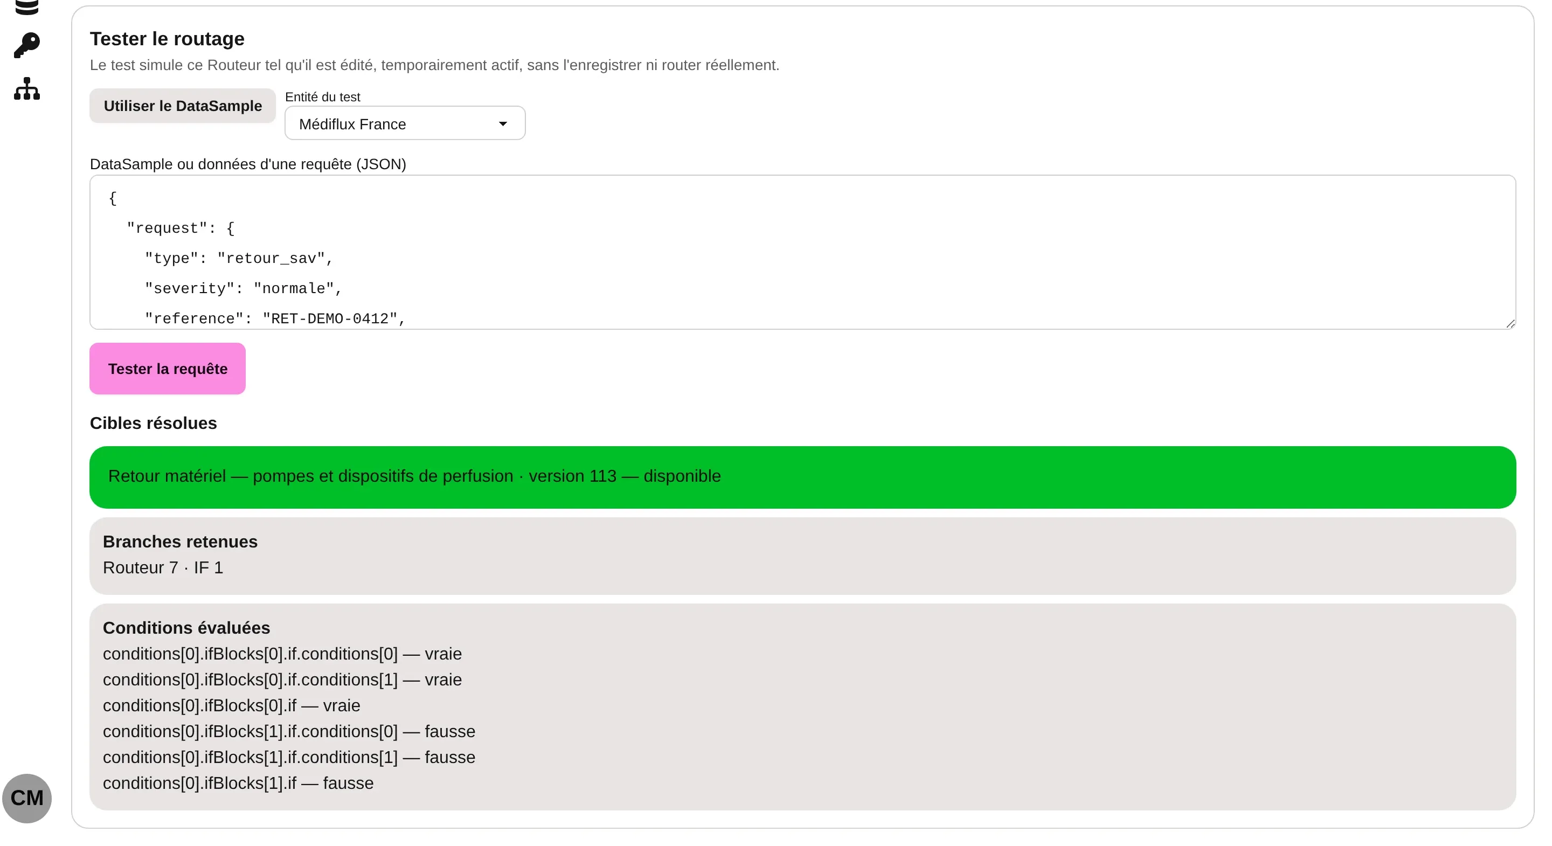Click the Branches retenues heading
1552x846 pixels.
180,541
